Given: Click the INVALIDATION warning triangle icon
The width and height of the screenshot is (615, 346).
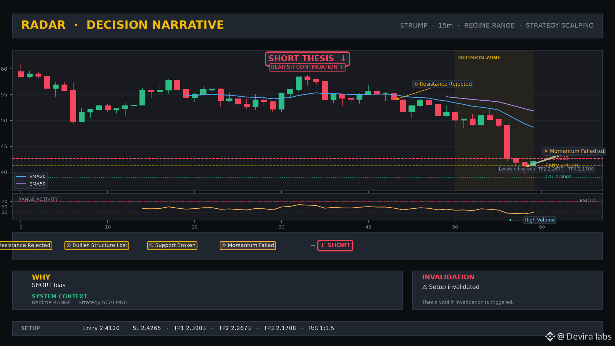Looking at the screenshot, I should click(x=425, y=287).
